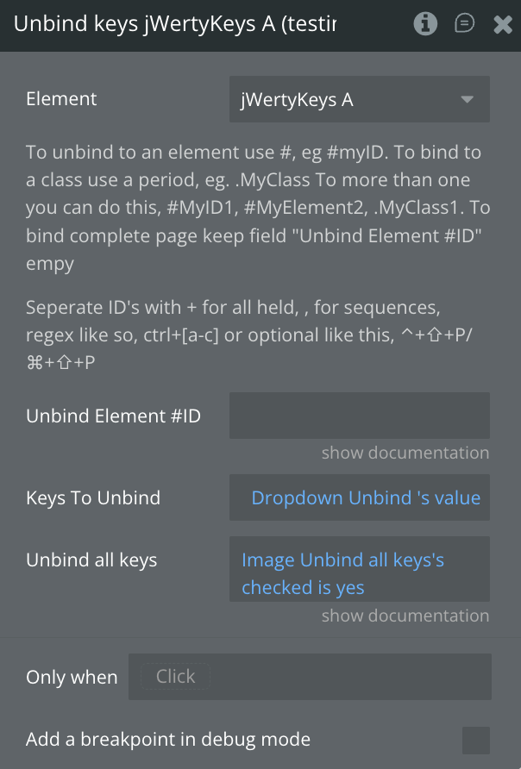The image size is (521, 769).
Task: Click the action title 'Unbind keys jWertyKeys A'
Action: coord(174,24)
